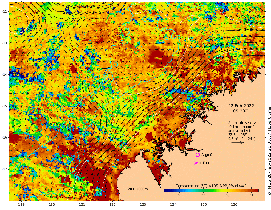
Task: Click the latitude label -15
Action: [5, 106]
